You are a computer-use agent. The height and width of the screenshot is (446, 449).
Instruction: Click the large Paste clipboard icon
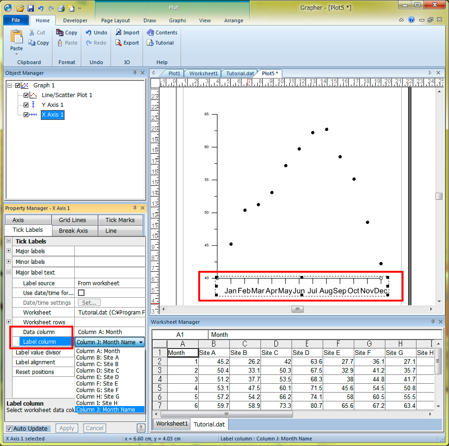pos(16,37)
